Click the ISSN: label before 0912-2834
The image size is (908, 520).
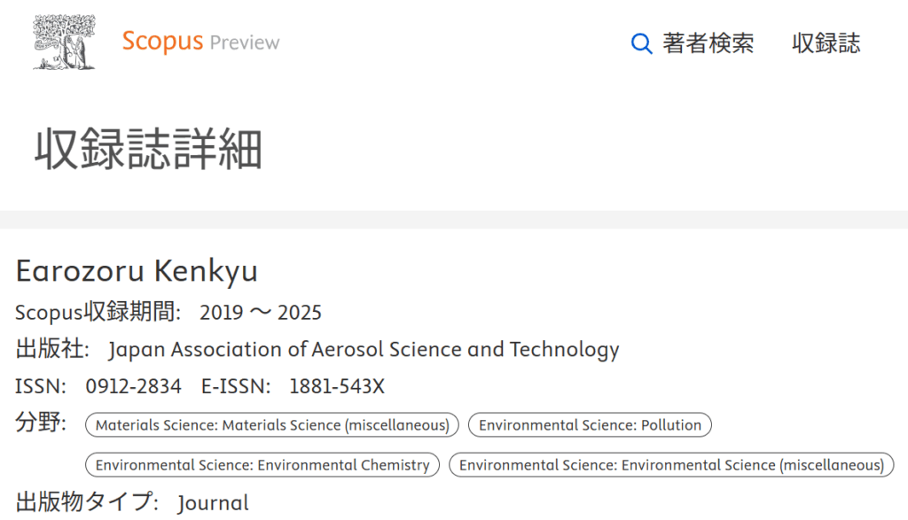[x=41, y=386]
